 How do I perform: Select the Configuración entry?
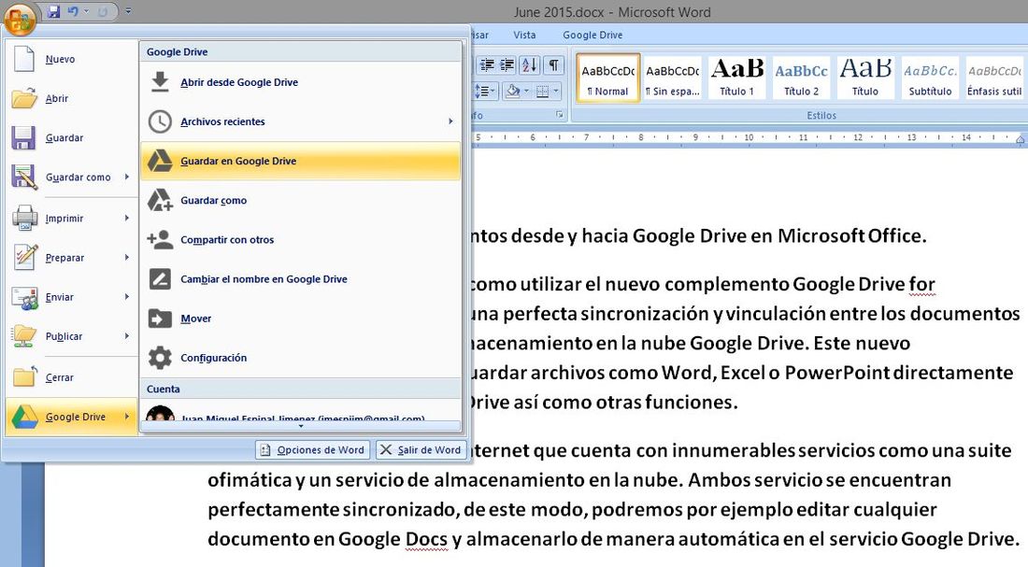coord(301,358)
